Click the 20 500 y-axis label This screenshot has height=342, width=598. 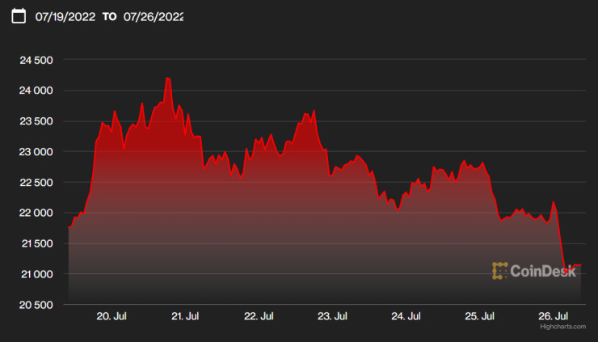pos(36,305)
